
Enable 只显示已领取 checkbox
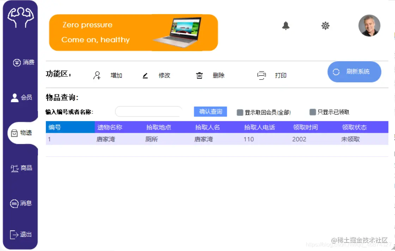point(313,112)
